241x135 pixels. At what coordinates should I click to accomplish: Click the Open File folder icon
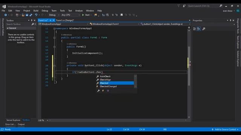click(23, 15)
